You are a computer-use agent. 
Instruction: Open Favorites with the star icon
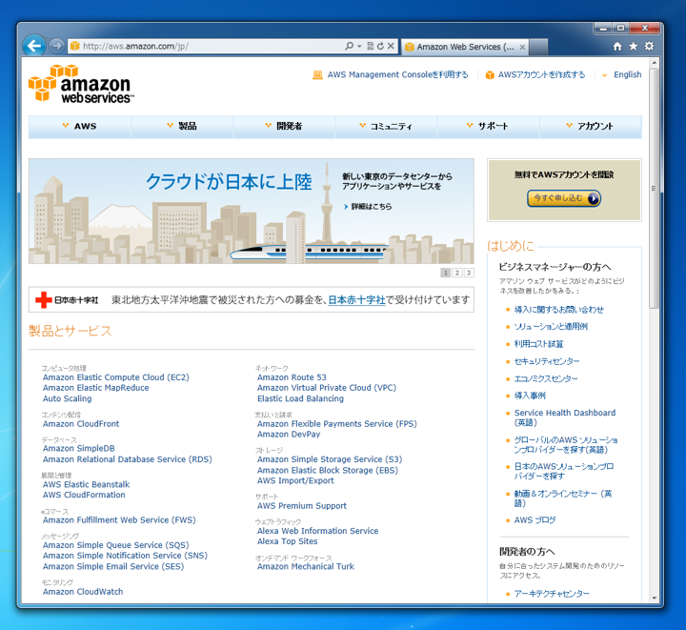coord(633,46)
